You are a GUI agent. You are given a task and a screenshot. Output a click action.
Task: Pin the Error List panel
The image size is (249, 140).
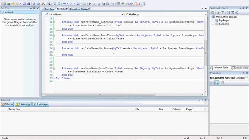(x=203, y=100)
